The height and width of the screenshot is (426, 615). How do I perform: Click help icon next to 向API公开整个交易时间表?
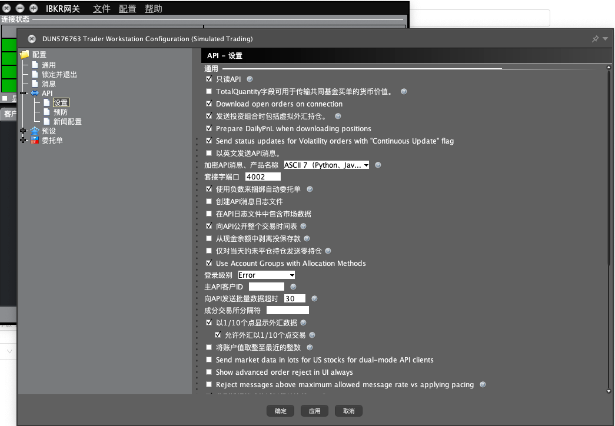click(303, 227)
